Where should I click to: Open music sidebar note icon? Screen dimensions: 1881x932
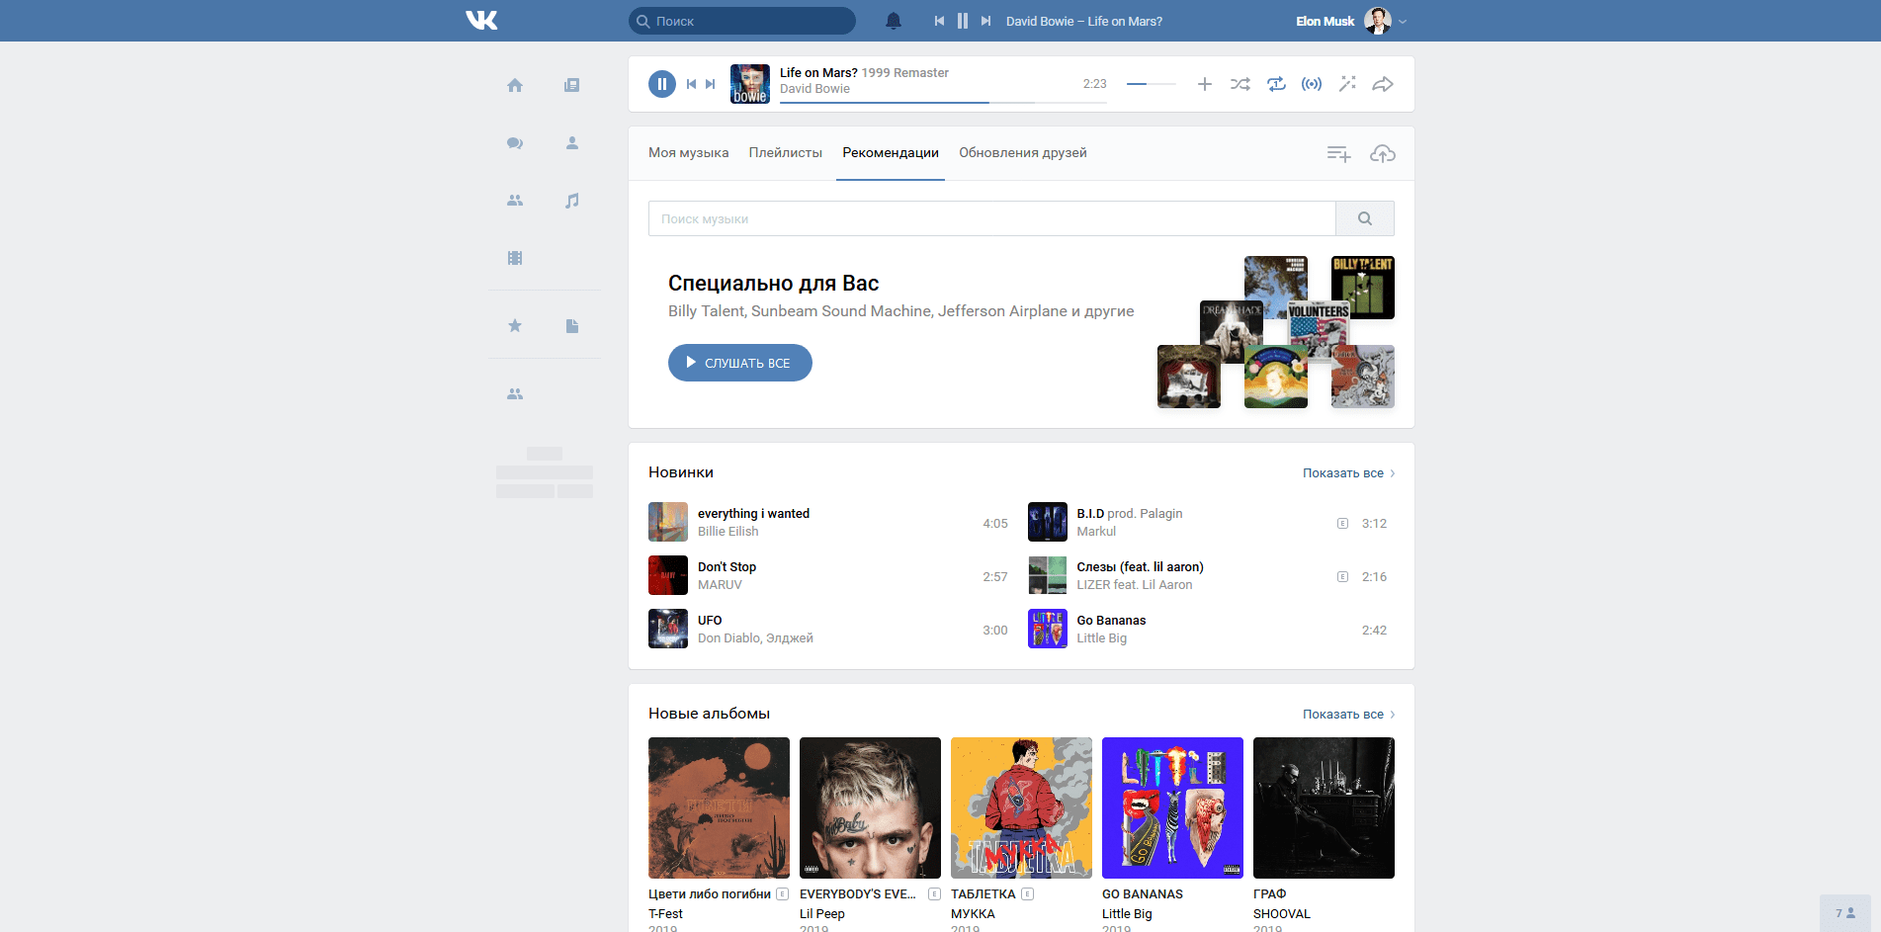[572, 201]
